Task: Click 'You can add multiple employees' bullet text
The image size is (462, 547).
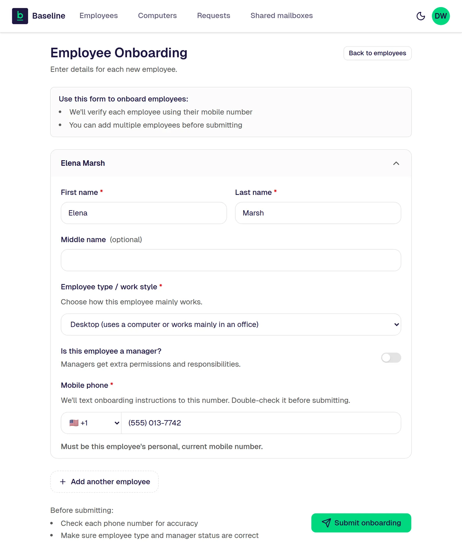Action: pyautogui.click(x=156, y=125)
